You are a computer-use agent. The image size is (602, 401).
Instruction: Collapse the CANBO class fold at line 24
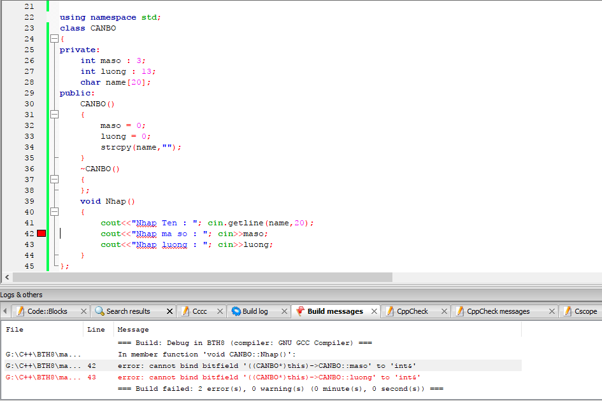click(x=54, y=39)
